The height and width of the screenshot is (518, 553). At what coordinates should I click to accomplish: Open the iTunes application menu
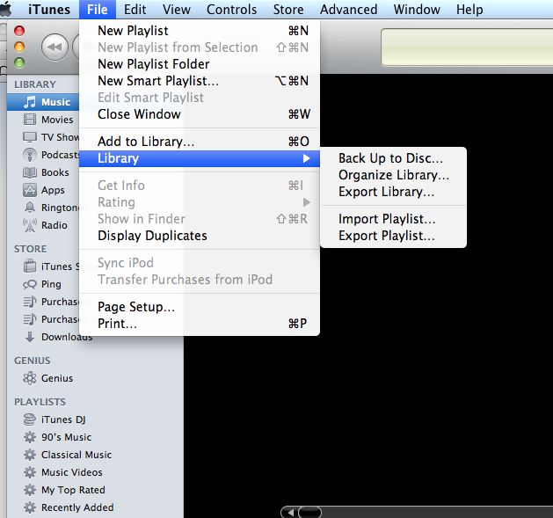pos(49,10)
